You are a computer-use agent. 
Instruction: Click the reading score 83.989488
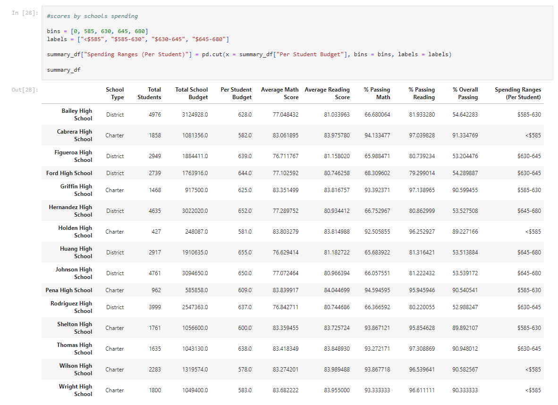[x=337, y=370]
